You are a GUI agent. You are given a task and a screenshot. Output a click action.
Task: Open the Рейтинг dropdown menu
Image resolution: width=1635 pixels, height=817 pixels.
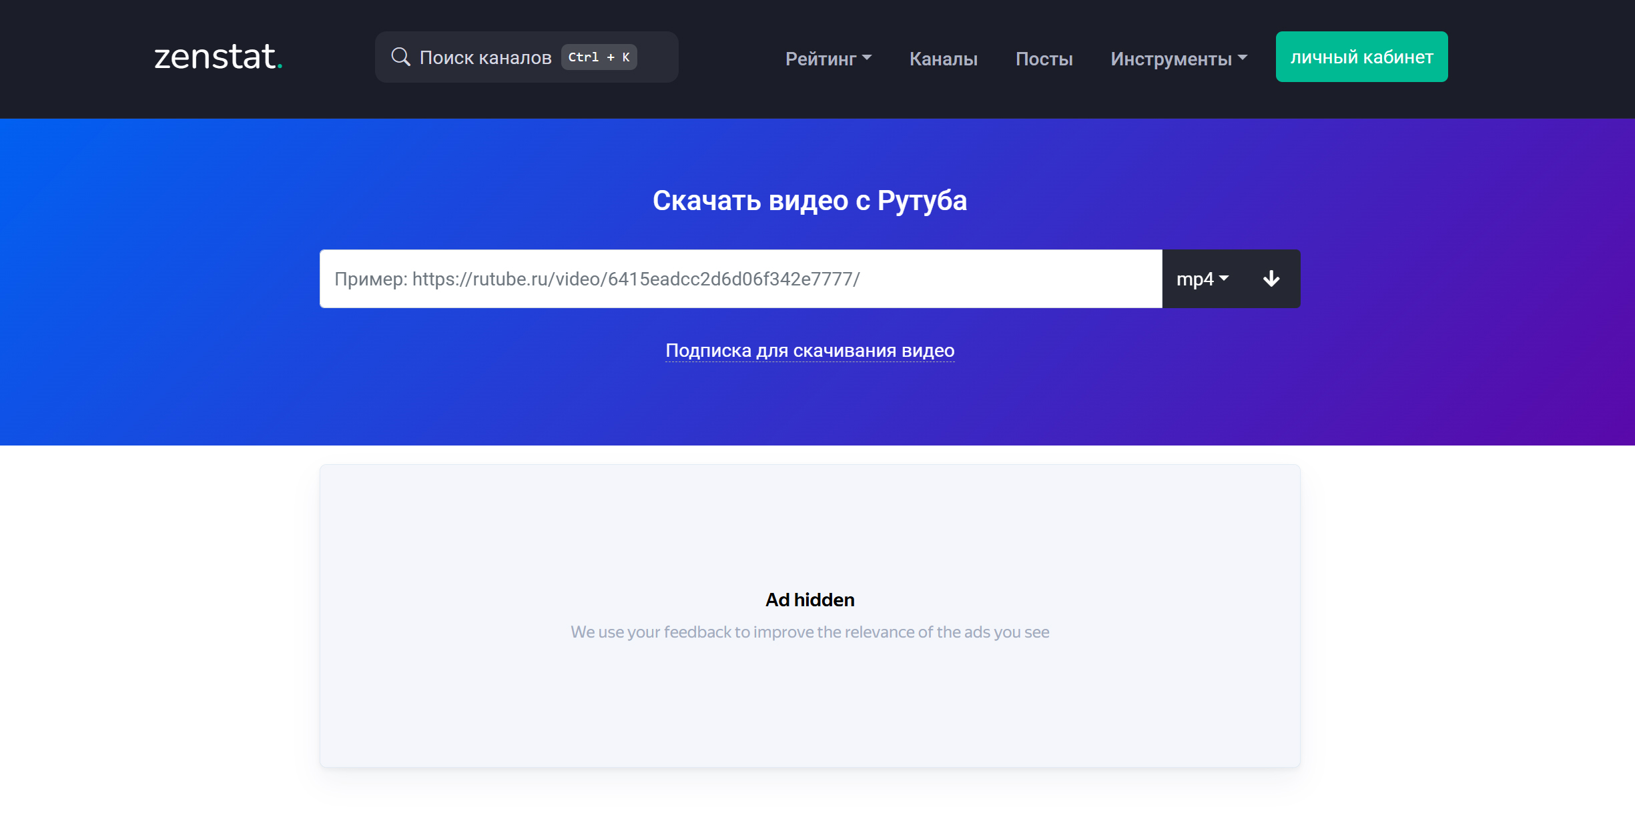point(828,59)
